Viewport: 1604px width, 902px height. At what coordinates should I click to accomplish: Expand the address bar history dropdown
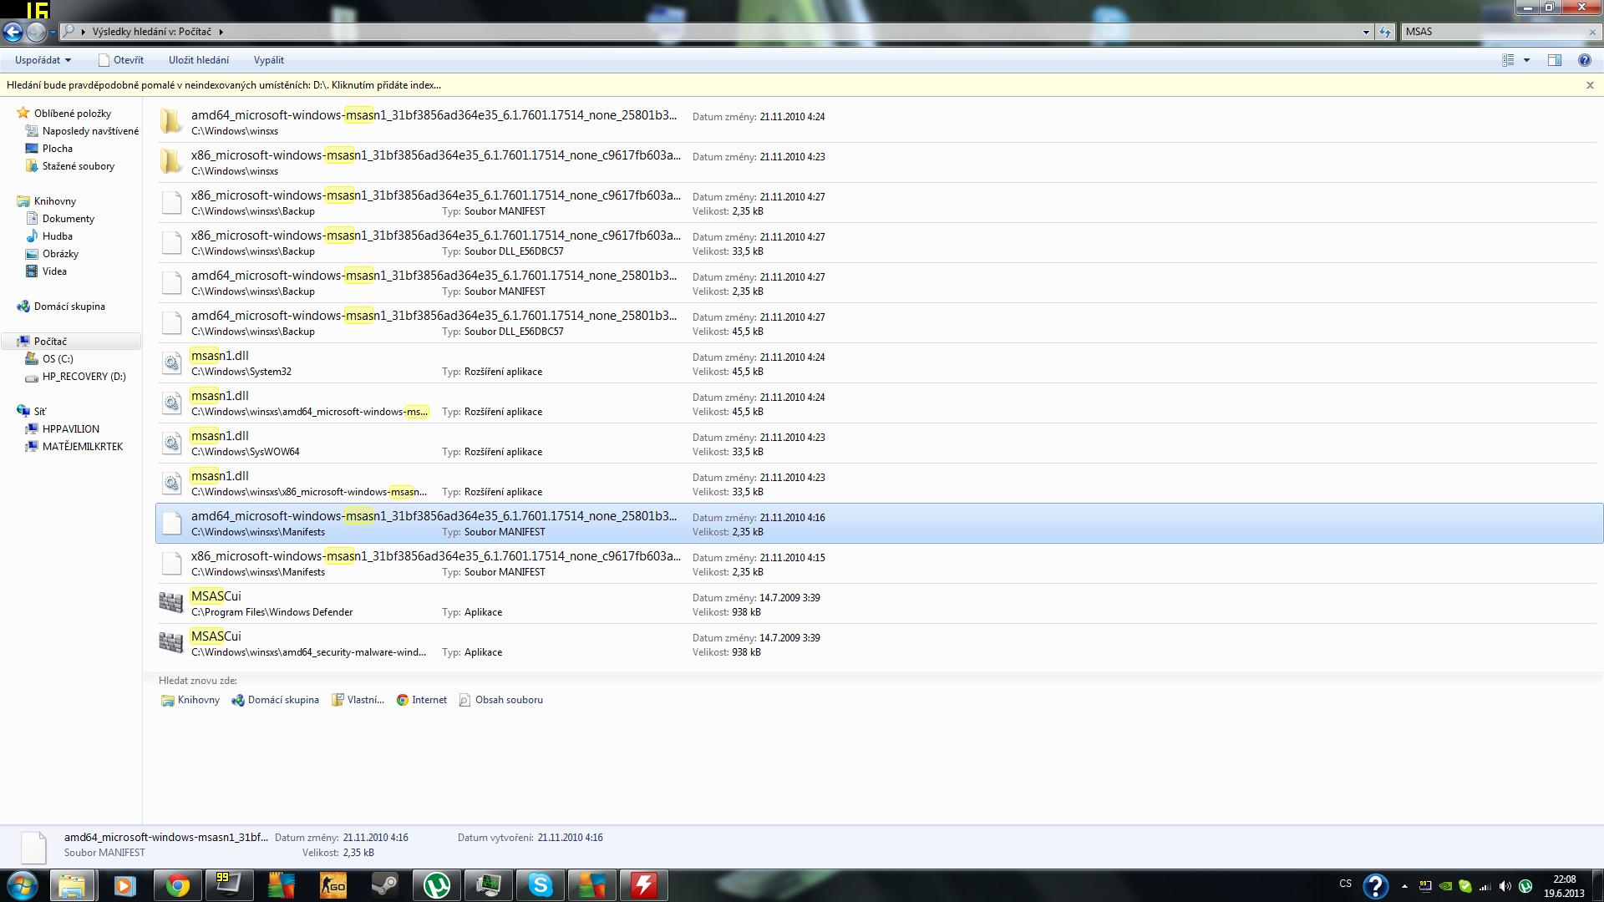point(1366,32)
